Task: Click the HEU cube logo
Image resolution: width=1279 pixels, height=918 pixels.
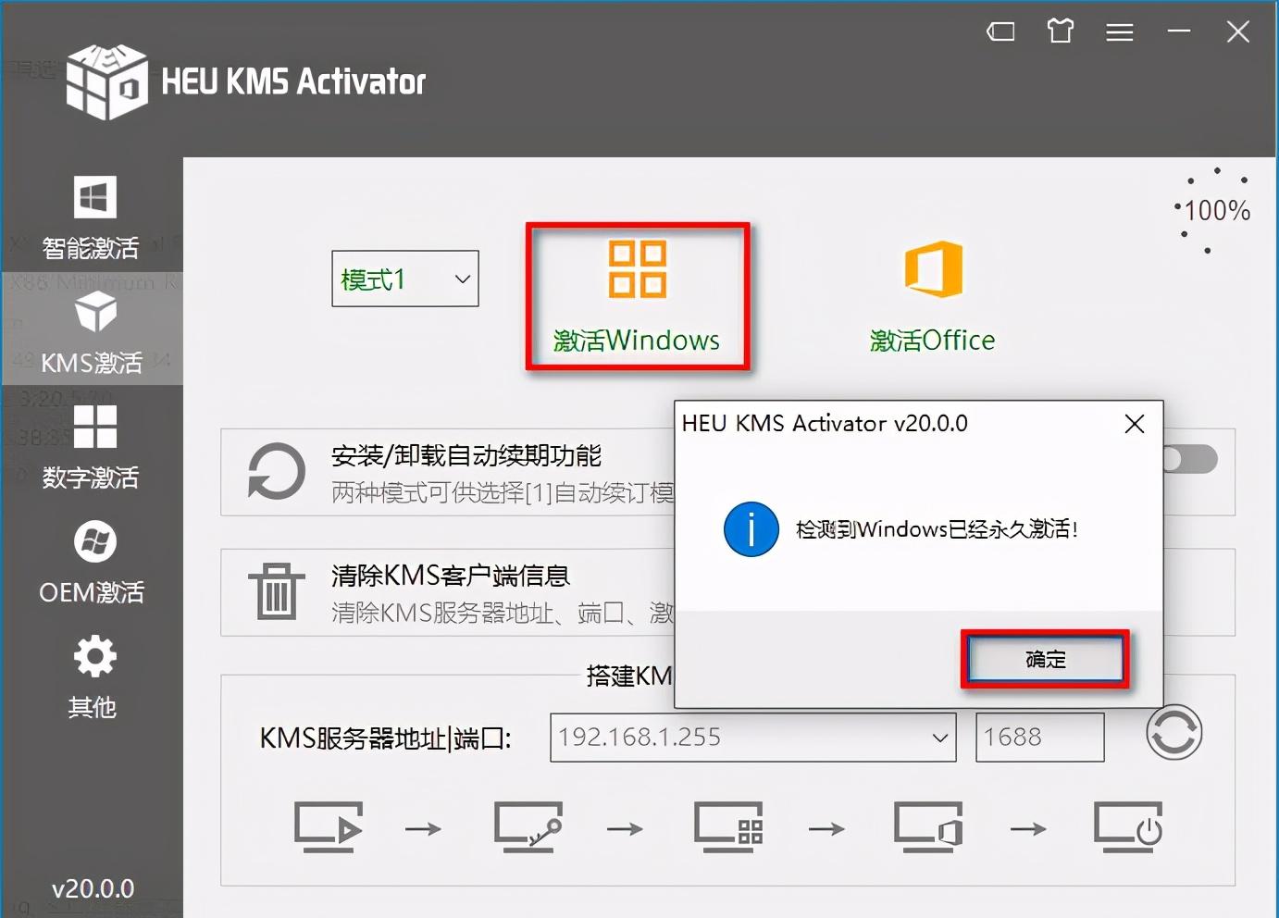Action: [x=107, y=81]
